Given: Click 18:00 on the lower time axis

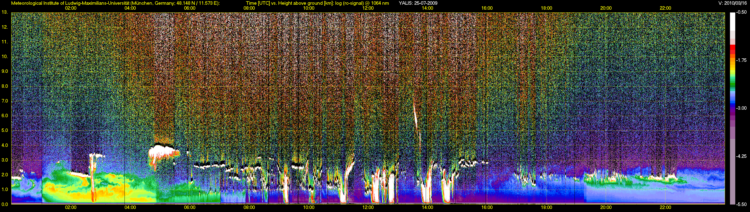Looking at the screenshot, I should pyautogui.click(x=546, y=208).
